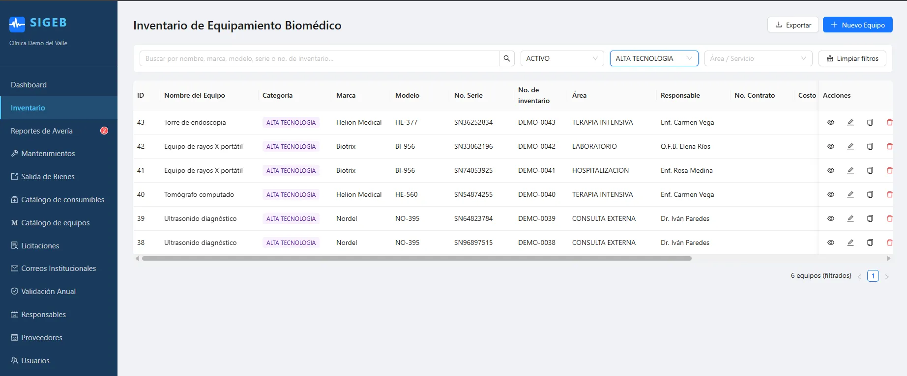This screenshot has width=907, height=376.
Task: Open the ACTIVO status dropdown
Action: [562, 58]
